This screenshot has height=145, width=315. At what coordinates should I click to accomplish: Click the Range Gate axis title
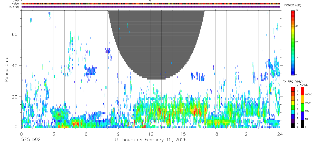[x=6, y=69]
